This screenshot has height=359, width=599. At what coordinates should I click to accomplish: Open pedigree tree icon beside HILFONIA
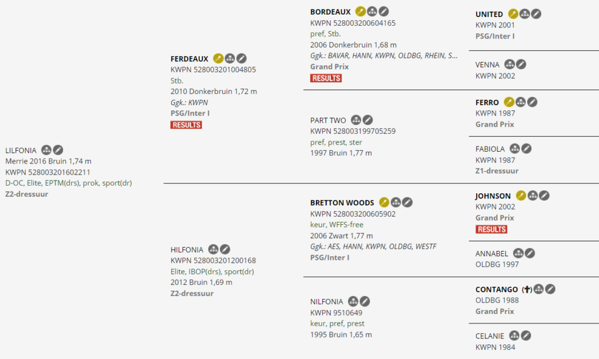[x=214, y=249]
